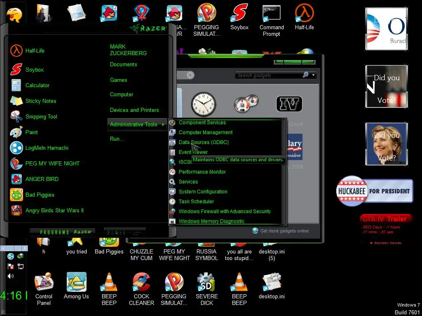Select the Among Us desktop icon
This screenshot has height=316, width=422.
(x=76, y=286)
